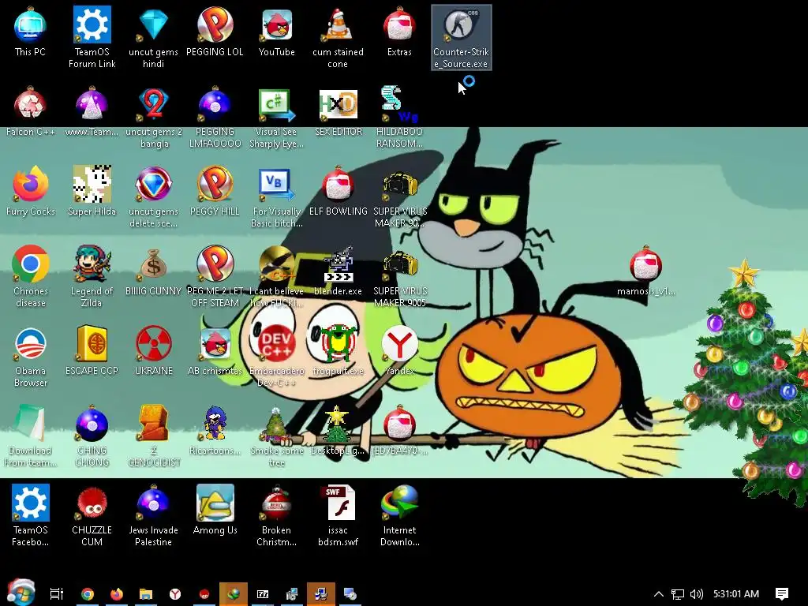Select the Counter-Strike_Source.exe icon

point(461,37)
